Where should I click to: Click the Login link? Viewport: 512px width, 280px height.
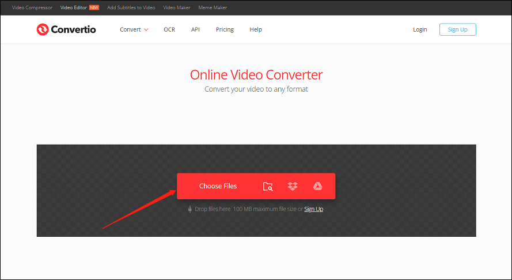coord(420,29)
